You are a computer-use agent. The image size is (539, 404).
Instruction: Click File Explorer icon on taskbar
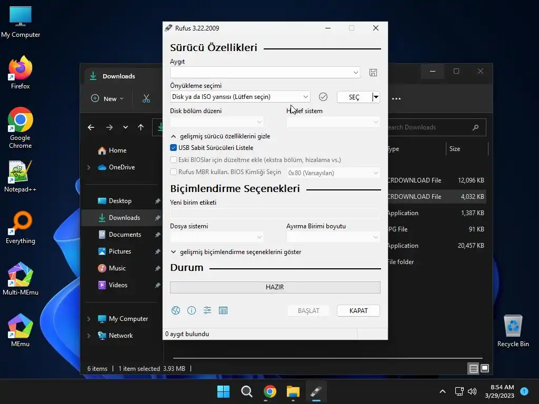point(293,391)
